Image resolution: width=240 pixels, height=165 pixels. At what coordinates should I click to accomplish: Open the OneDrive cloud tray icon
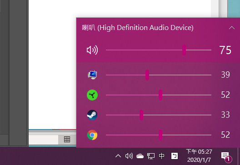coord(140,156)
